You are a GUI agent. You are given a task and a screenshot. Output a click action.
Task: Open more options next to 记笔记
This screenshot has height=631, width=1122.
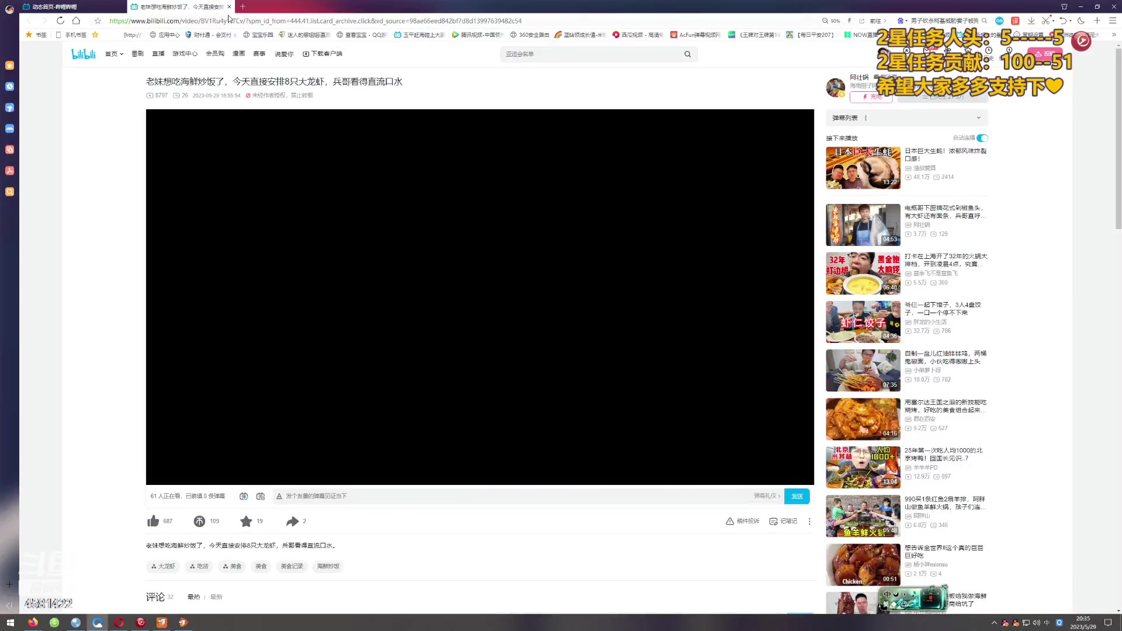[x=809, y=521]
